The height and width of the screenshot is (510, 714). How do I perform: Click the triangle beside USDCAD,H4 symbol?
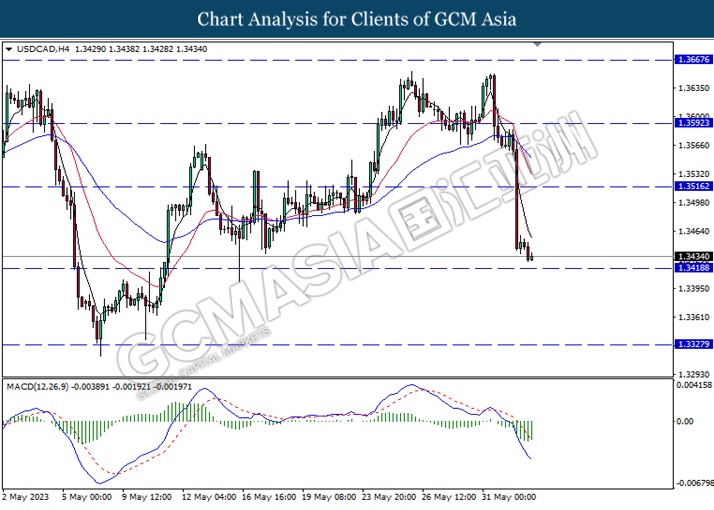[x=9, y=49]
